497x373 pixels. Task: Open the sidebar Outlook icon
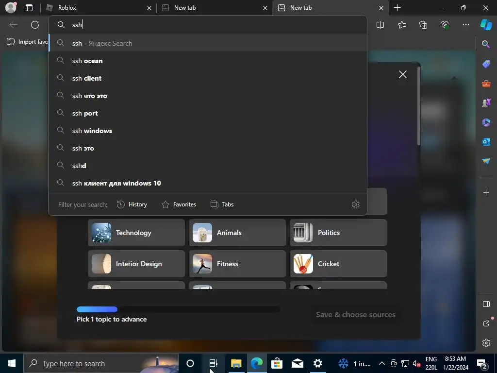(x=486, y=142)
